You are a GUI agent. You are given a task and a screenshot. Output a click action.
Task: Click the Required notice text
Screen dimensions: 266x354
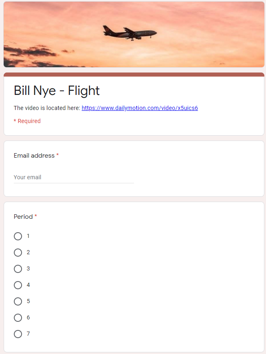[x=27, y=121]
